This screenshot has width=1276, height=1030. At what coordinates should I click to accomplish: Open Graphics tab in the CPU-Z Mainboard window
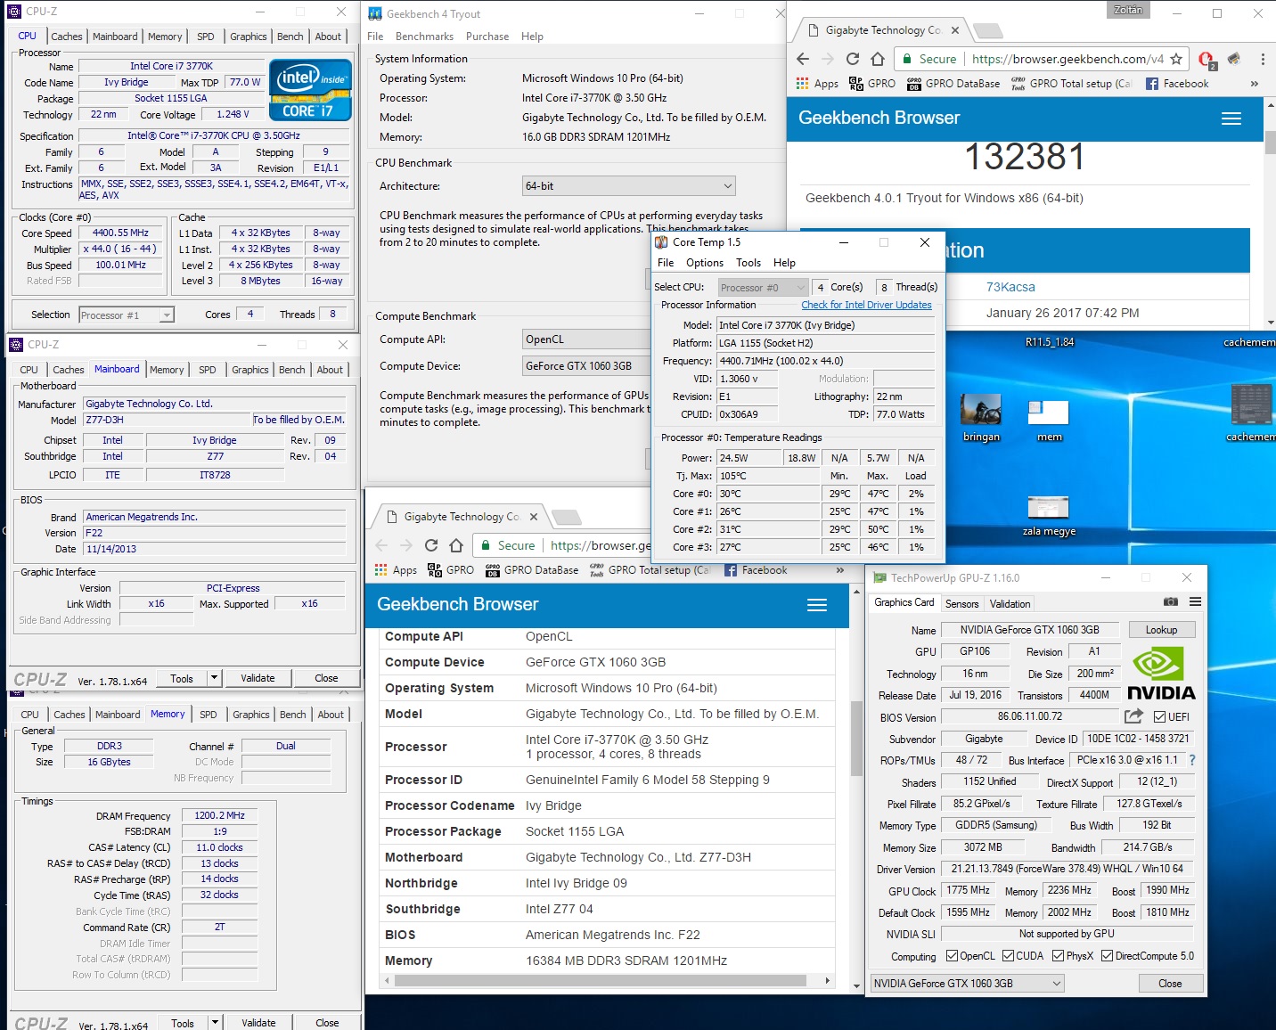250,370
